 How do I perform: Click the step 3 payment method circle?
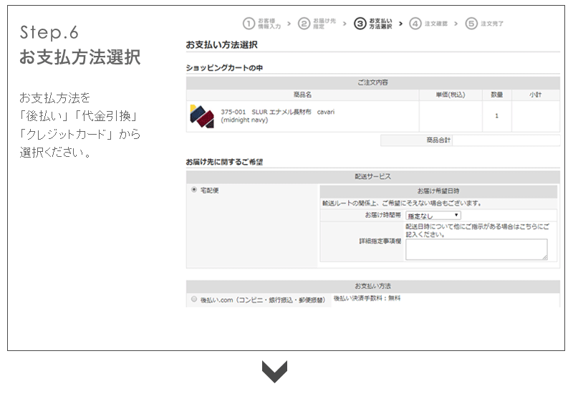pos(360,24)
